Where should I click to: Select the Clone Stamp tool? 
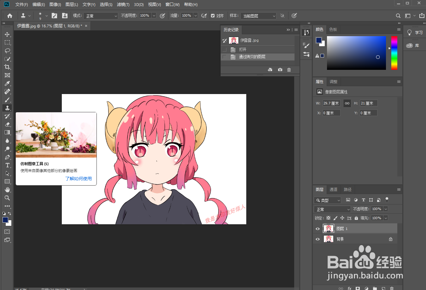pos(7,108)
